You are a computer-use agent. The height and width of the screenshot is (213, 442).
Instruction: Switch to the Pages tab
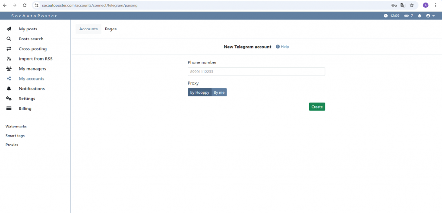tap(110, 29)
